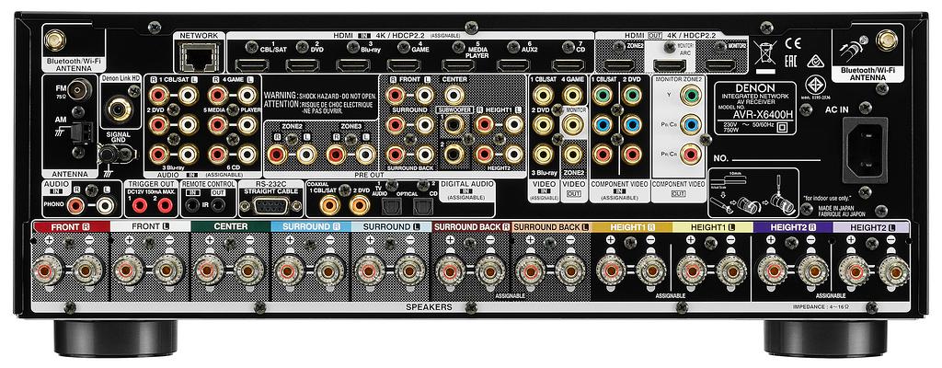Select the HDMI IN 7 CD port
The width and height of the screenshot is (942, 368).
point(568,65)
